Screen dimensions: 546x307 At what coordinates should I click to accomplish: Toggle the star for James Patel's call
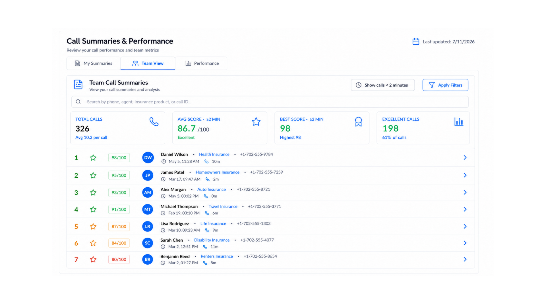(93, 175)
